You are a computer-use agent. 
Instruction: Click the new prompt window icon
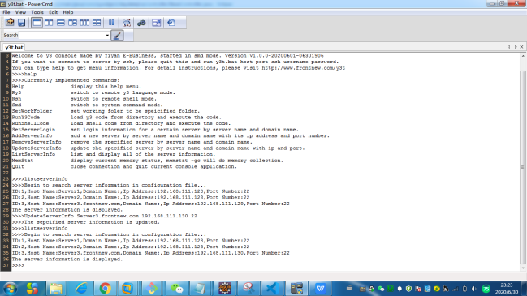pos(10,23)
